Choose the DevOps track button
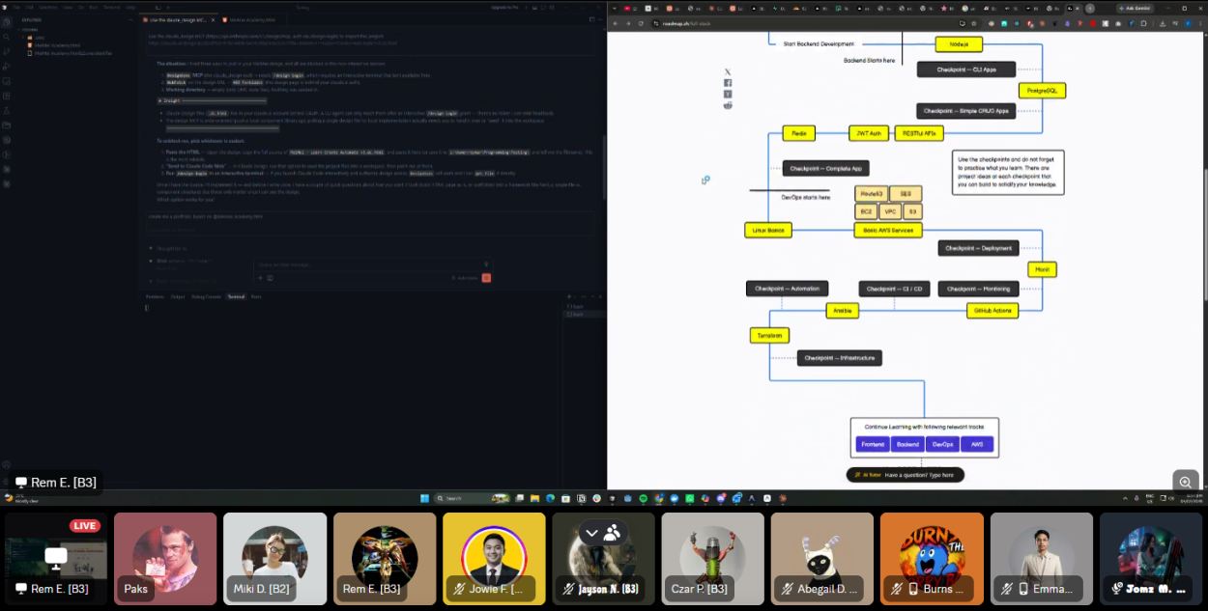The height and width of the screenshot is (611, 1208). [x=942, y=444]
